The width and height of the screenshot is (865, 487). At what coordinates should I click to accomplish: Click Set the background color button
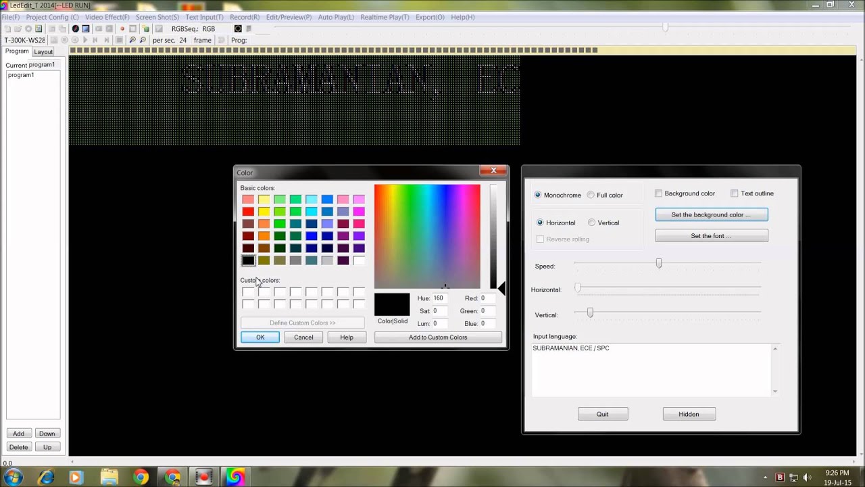click(x=712, y=214)
